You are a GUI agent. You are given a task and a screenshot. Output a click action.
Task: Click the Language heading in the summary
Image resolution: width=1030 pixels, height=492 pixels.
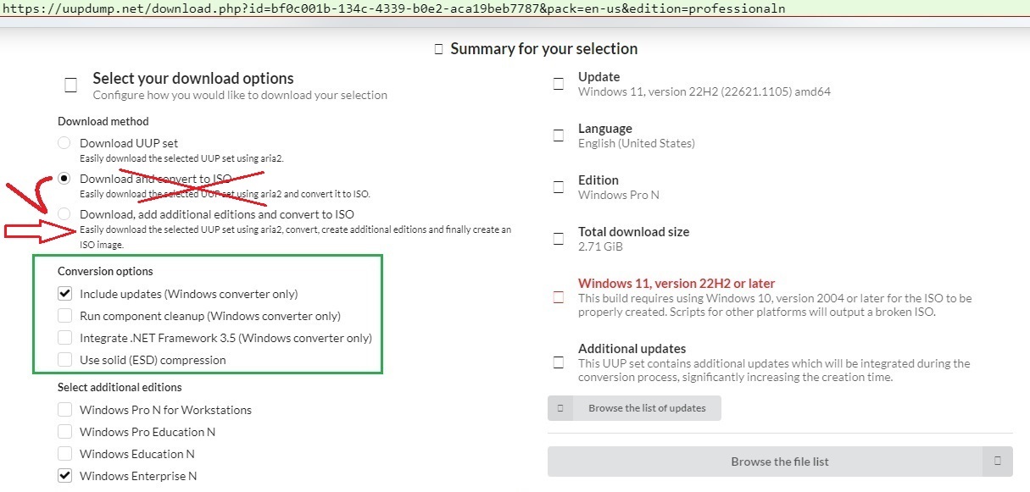(x=605, y=129)
